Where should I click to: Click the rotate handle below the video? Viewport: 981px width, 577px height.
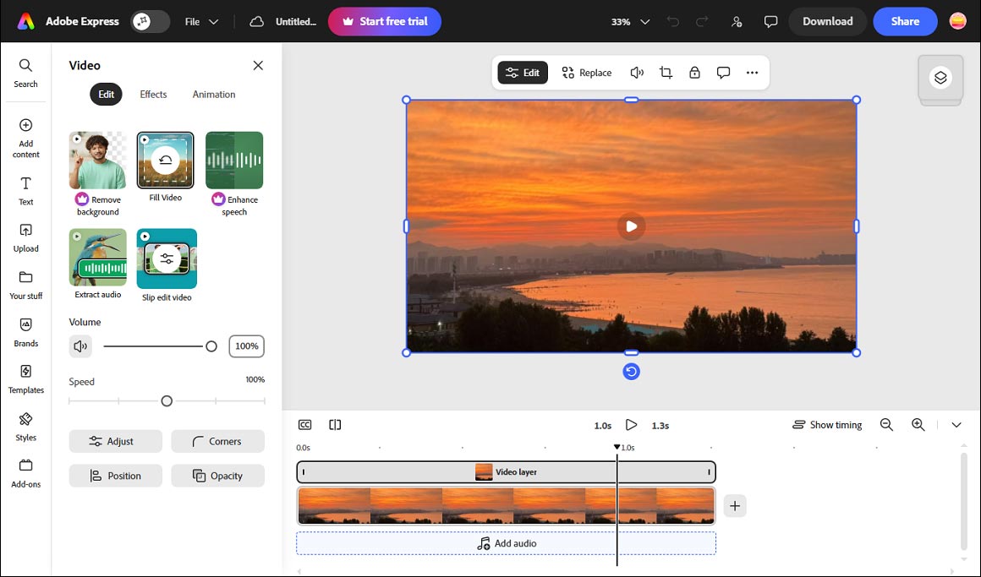coord(631,372)
